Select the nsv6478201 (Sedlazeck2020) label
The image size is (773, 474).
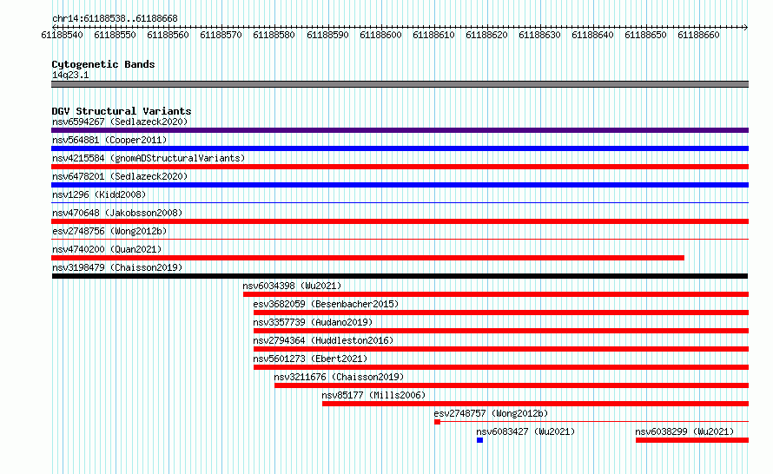120,176
